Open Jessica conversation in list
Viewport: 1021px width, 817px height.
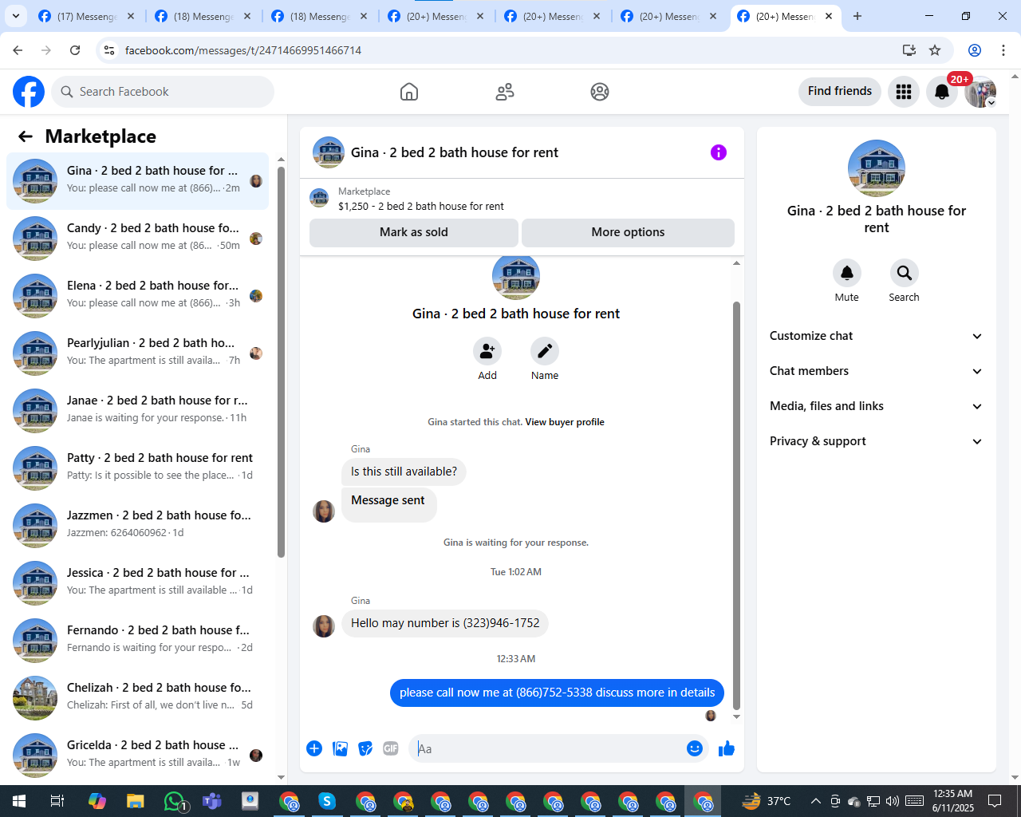coord(138,583)
